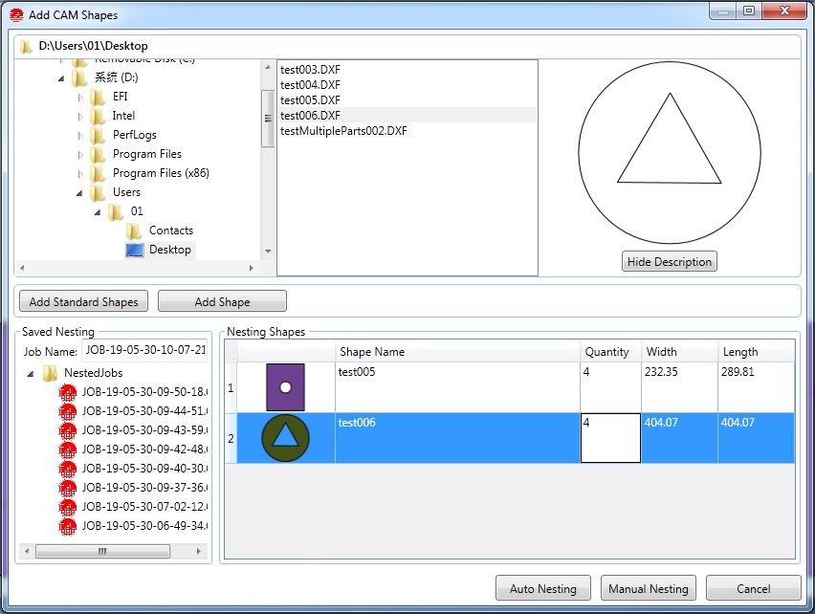Click the test006 green circle triangle thumbnail
Screen dimensions: 815x614
coord(285,438)
